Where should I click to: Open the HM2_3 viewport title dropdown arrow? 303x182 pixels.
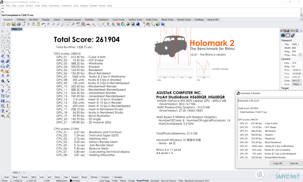tap(21, 29)
